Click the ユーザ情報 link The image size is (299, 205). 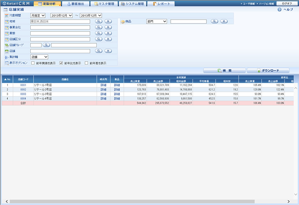249,4
